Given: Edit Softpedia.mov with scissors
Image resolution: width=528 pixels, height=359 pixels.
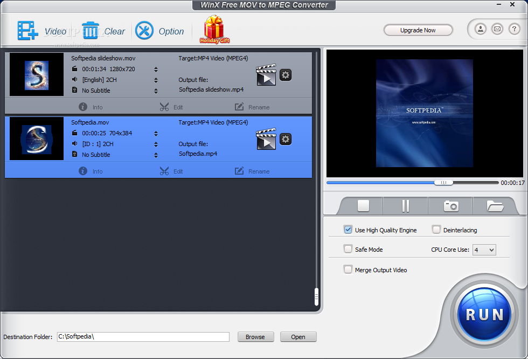Looking at the screenshot, I should 171,171.
